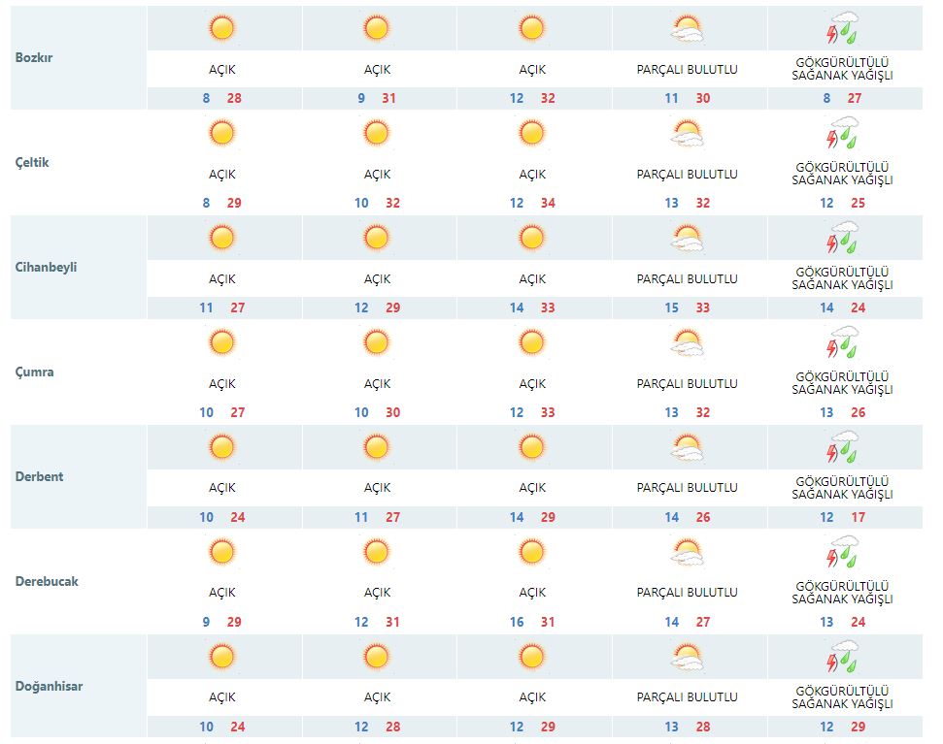Click the Doğanhisar district label

point(49,687)
